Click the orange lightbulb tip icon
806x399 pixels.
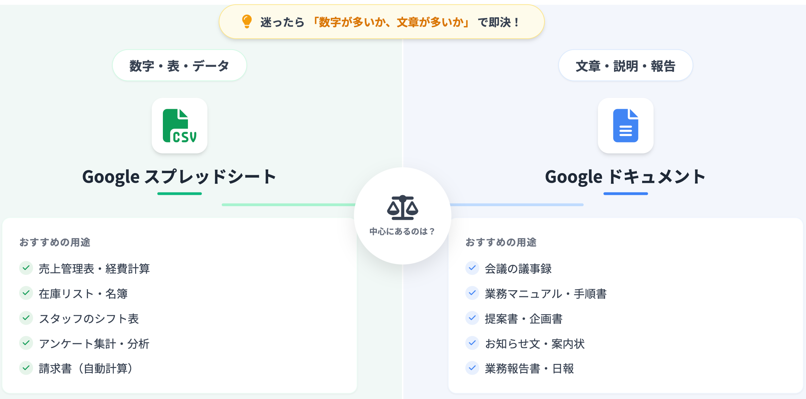coord(247,22)
